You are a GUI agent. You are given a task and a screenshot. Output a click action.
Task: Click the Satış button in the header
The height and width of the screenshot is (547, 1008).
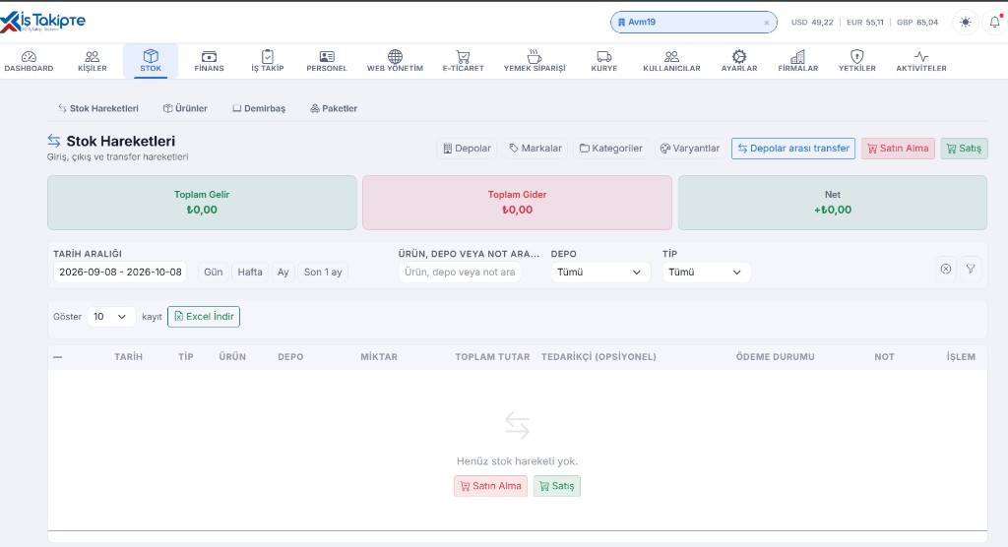[965, 149]
